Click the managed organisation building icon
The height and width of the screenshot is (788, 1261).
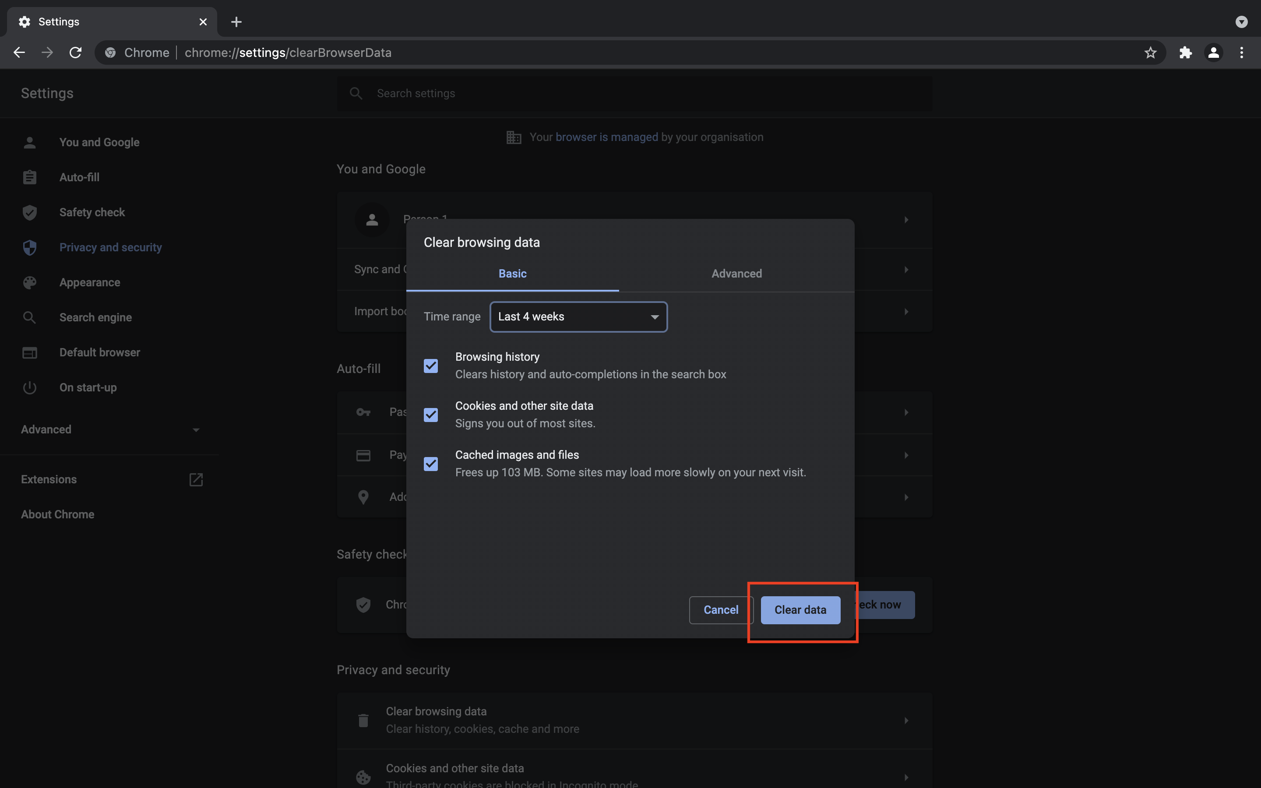click(514, 137)
